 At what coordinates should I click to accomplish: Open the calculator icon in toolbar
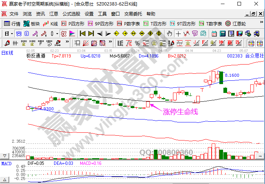pos(222,34)
